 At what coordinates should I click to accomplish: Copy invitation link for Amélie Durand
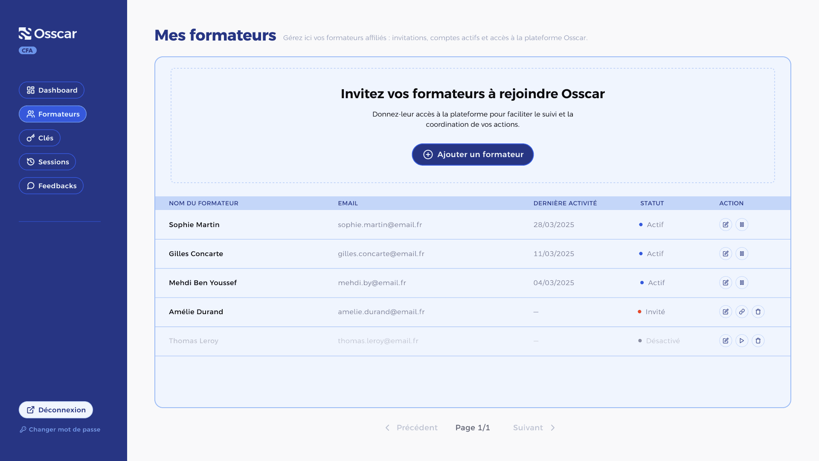[x=742, y=312]
